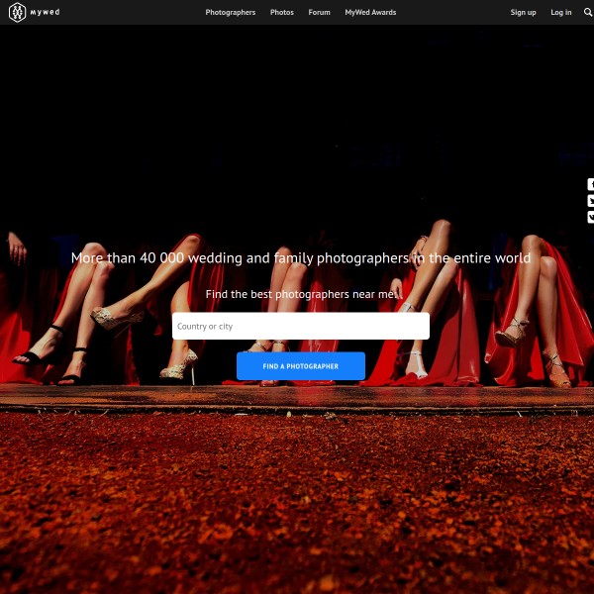Viewport: 594px width, 594px height.
Task: Focus the Country or city input field
Action: [301, 326]
